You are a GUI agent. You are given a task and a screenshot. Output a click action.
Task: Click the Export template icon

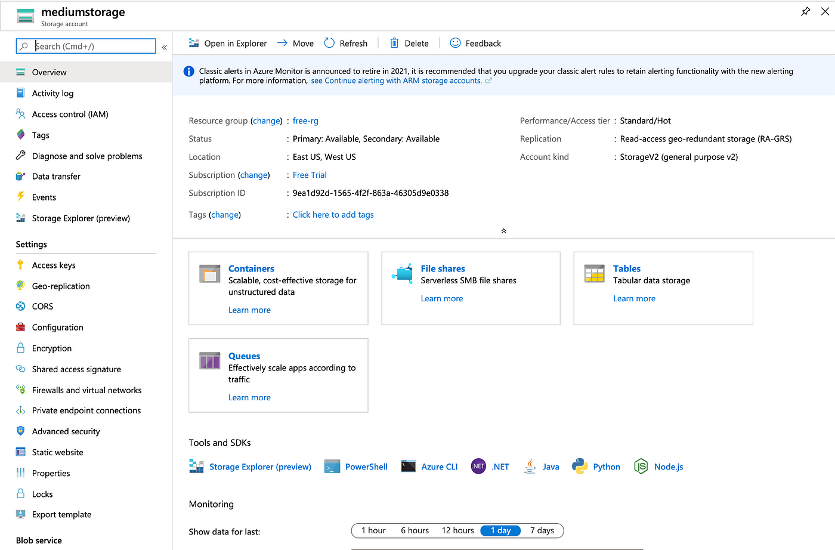(x=21, y=514)
